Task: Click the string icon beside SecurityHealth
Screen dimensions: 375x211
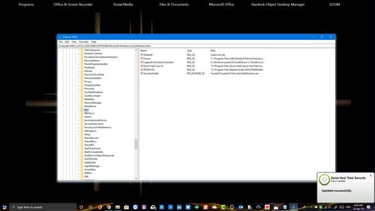Action: pyautogui.click(x=142, y=73)
